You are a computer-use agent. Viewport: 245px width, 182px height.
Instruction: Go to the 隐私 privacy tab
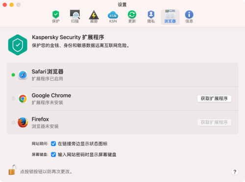tap(151, 17)
